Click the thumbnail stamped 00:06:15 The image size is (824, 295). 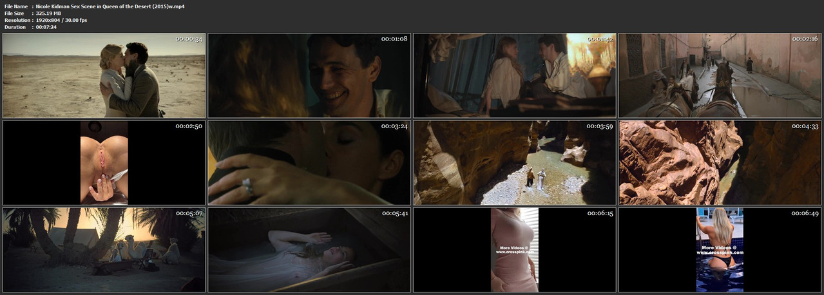tap(515, 249)
